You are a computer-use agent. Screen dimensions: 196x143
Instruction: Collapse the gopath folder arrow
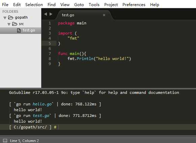(x=5, y=18)
